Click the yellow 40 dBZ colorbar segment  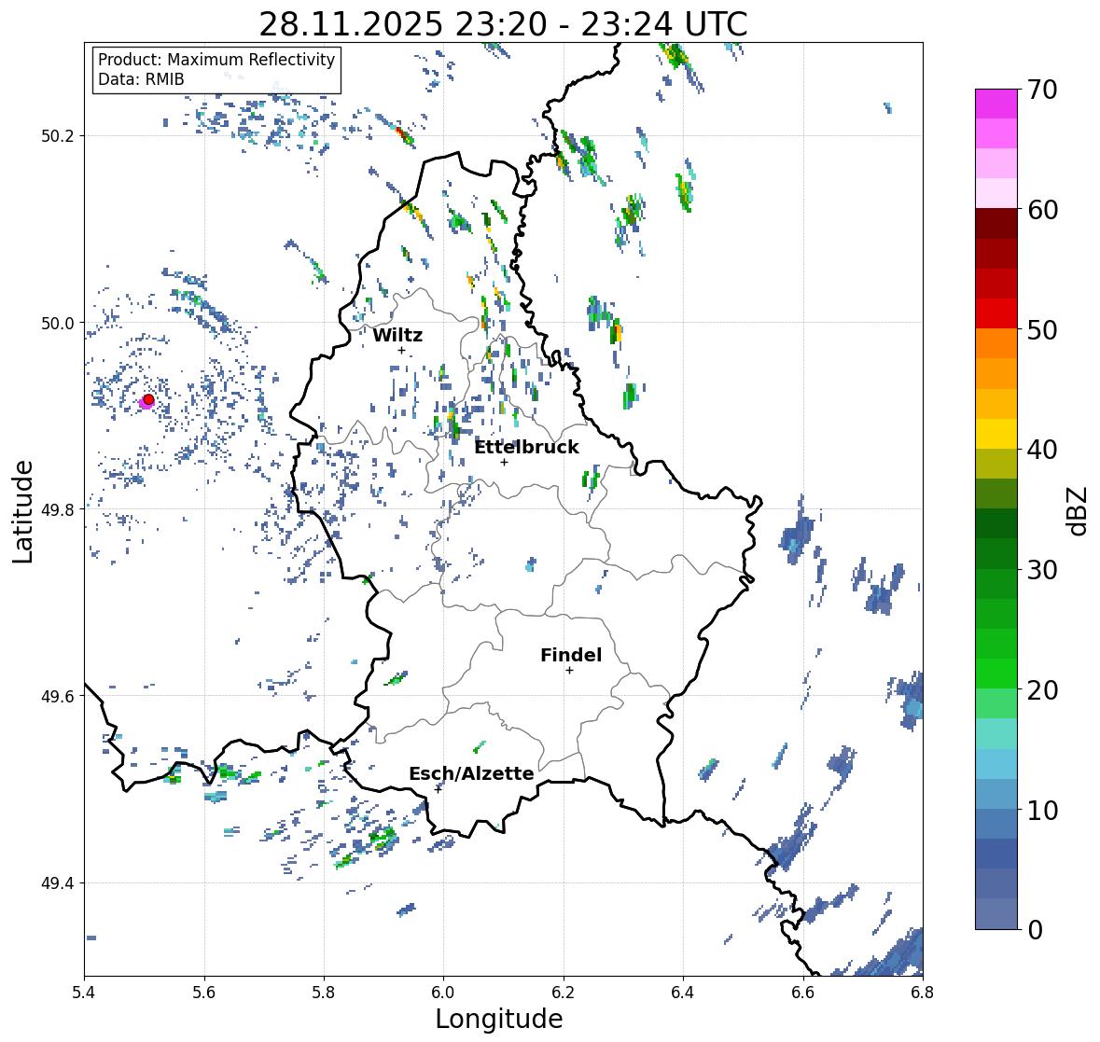[x=996, y=434]
